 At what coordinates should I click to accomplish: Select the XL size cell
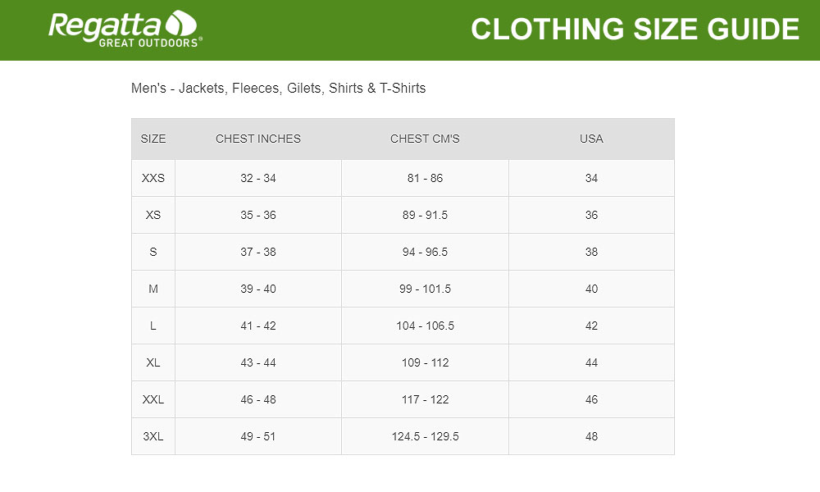coord(153,362)
